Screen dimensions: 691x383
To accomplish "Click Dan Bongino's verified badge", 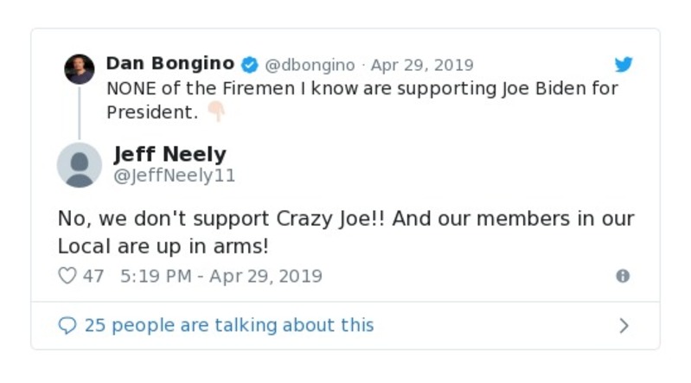I will [249, 65].
